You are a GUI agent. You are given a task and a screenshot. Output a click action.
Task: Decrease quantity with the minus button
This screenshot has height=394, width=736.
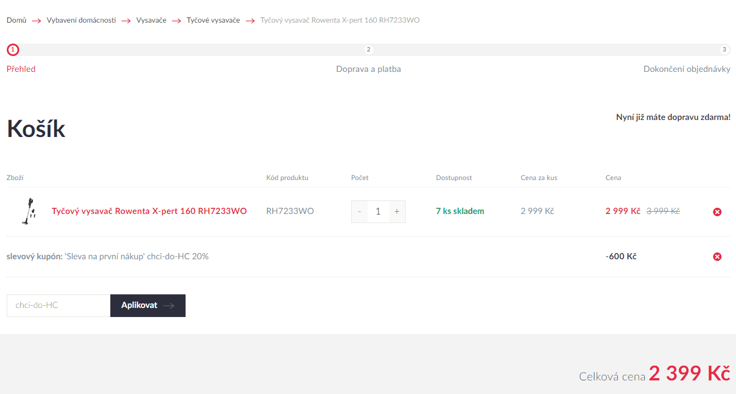[x=359, y=212]
